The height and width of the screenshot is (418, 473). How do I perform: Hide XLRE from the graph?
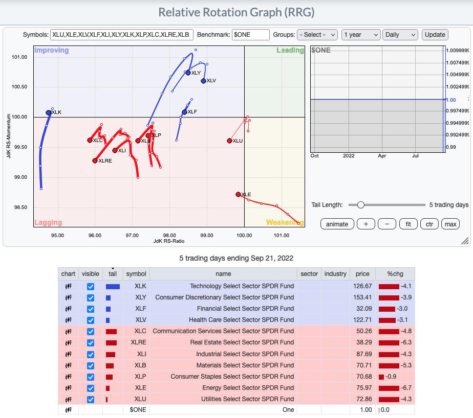91,343
